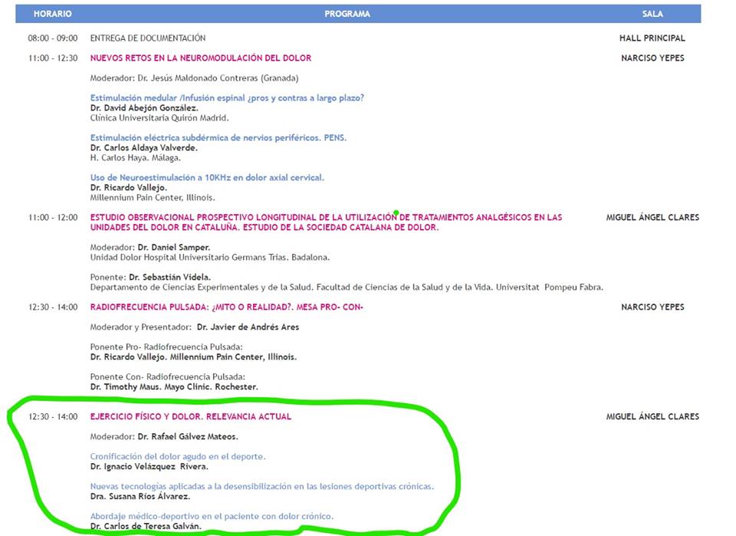736x536 pixels.
Task: Click moderator Dr. Daniel Samper
Action: 174,248
